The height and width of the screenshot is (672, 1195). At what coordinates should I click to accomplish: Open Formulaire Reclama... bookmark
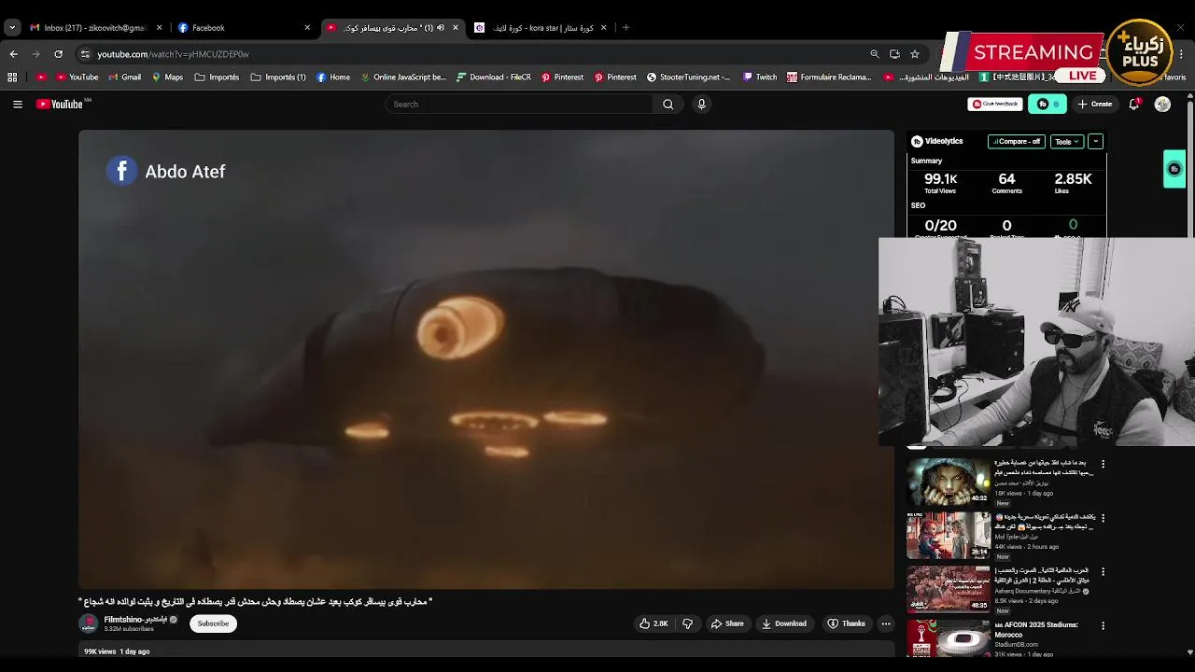click(829, 77)
